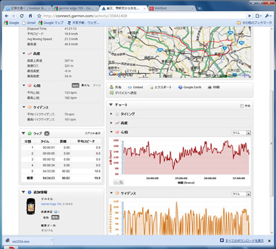This screenshot has height=249, width=276.
Task: Click the laps count badge next to ラップ
Action: 46,133
